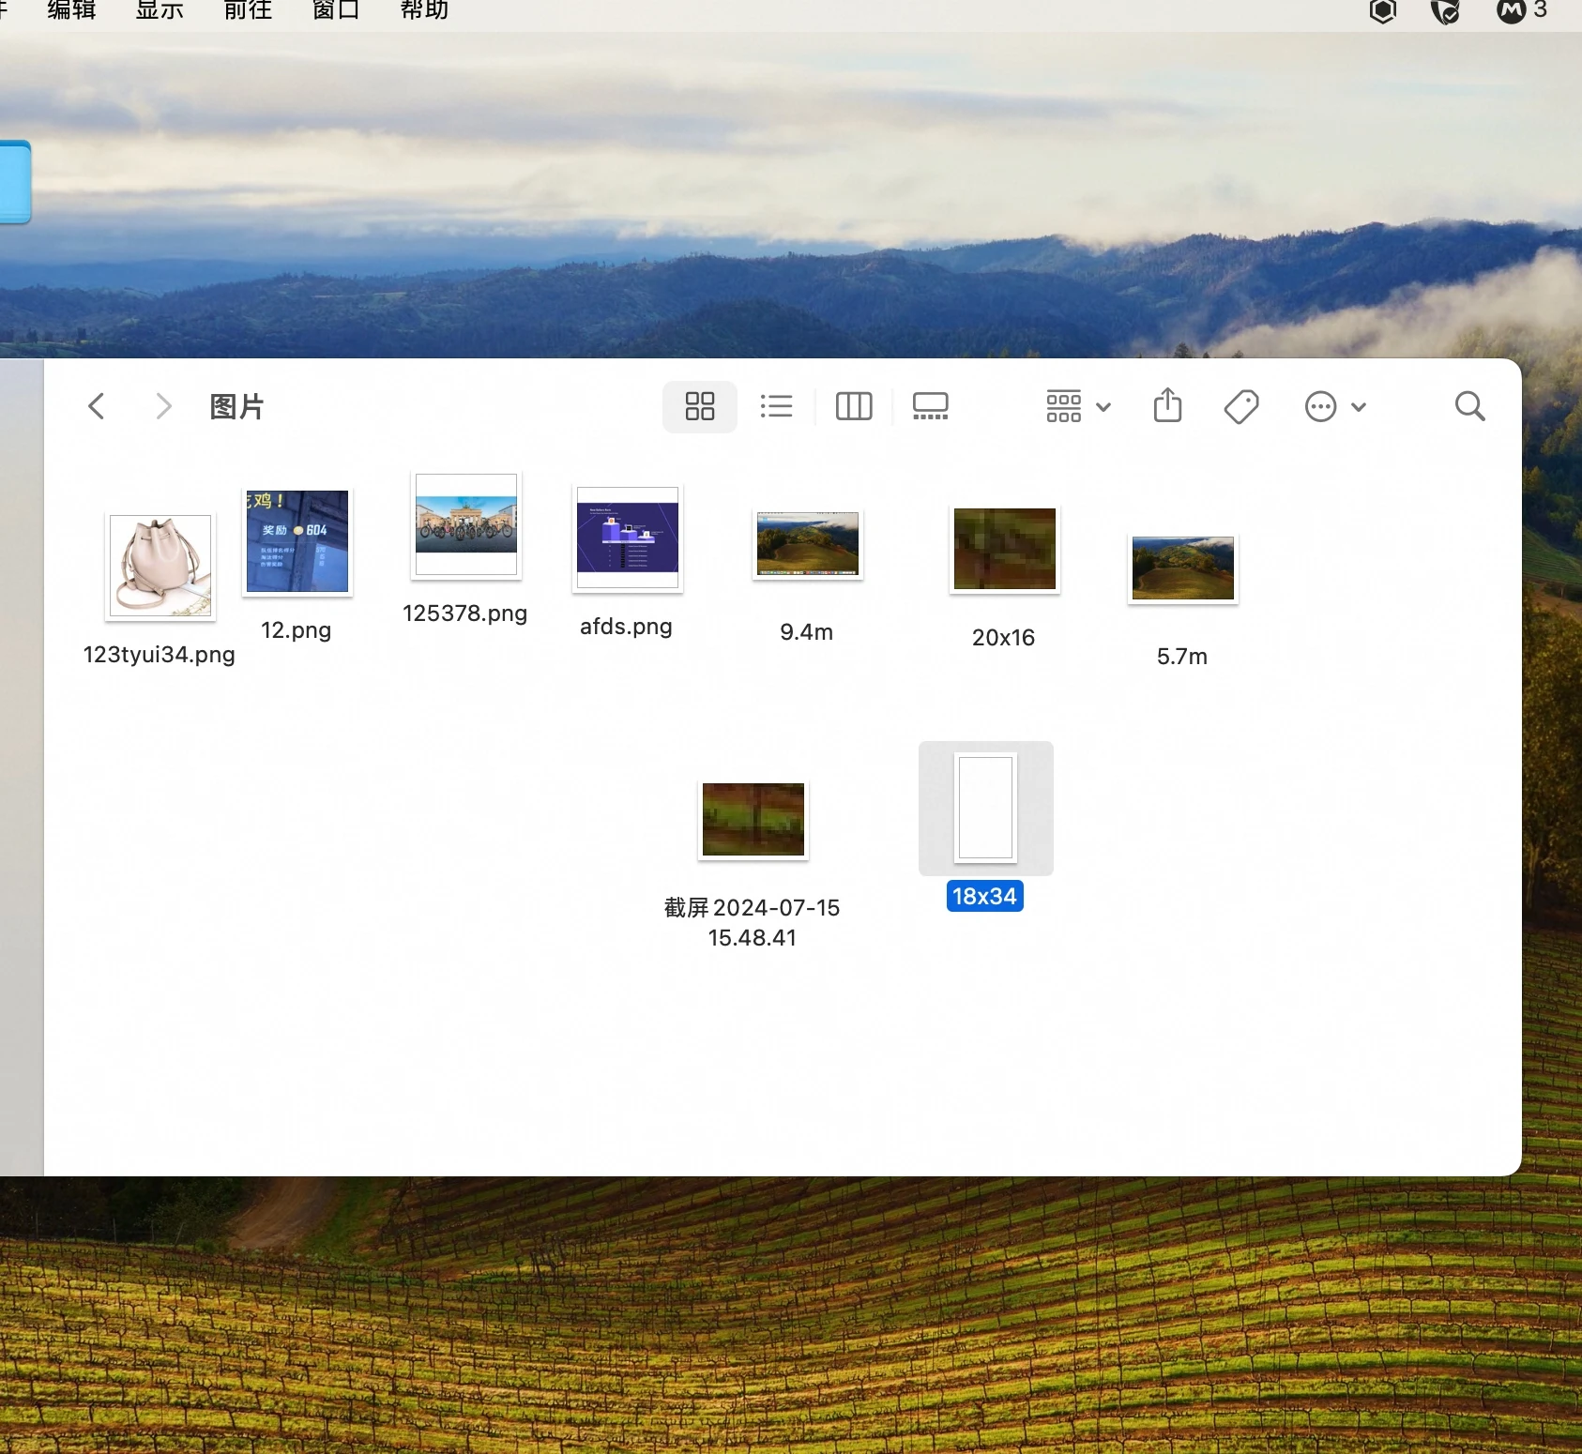Open the 帮助 menu in menu bar
Image resolution: width=1582 pixels, height=1454 pixels.
click(x=424, y=10)
